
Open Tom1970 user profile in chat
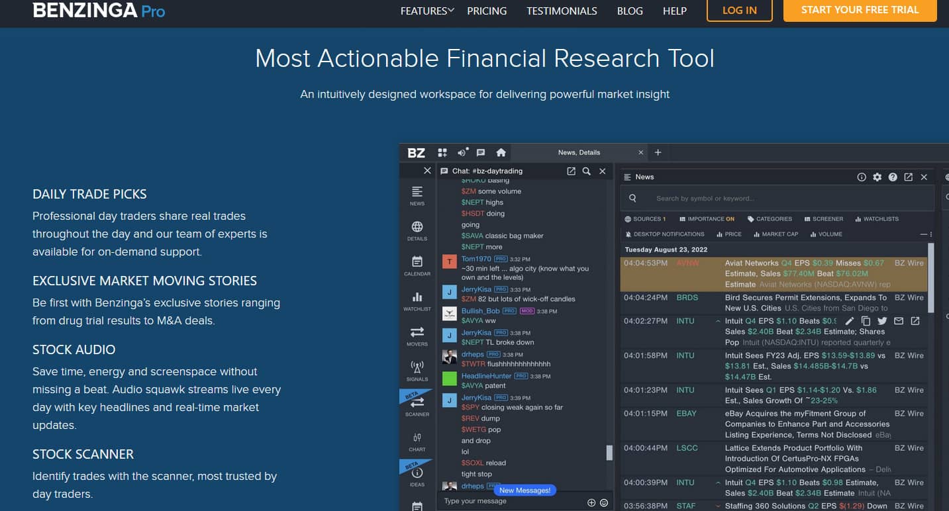point(476,259)
